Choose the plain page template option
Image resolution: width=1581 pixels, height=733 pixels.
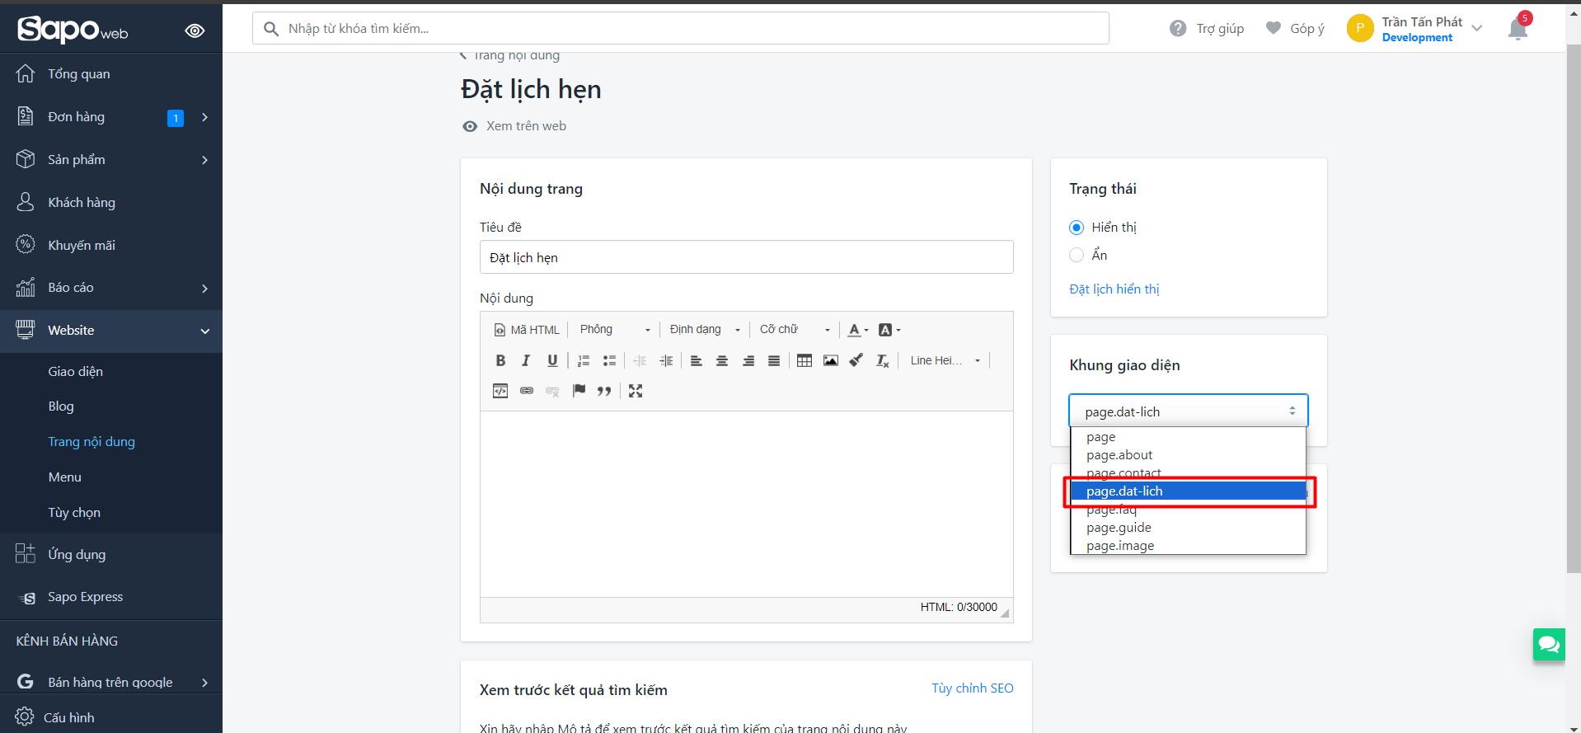coord(1188,437)
